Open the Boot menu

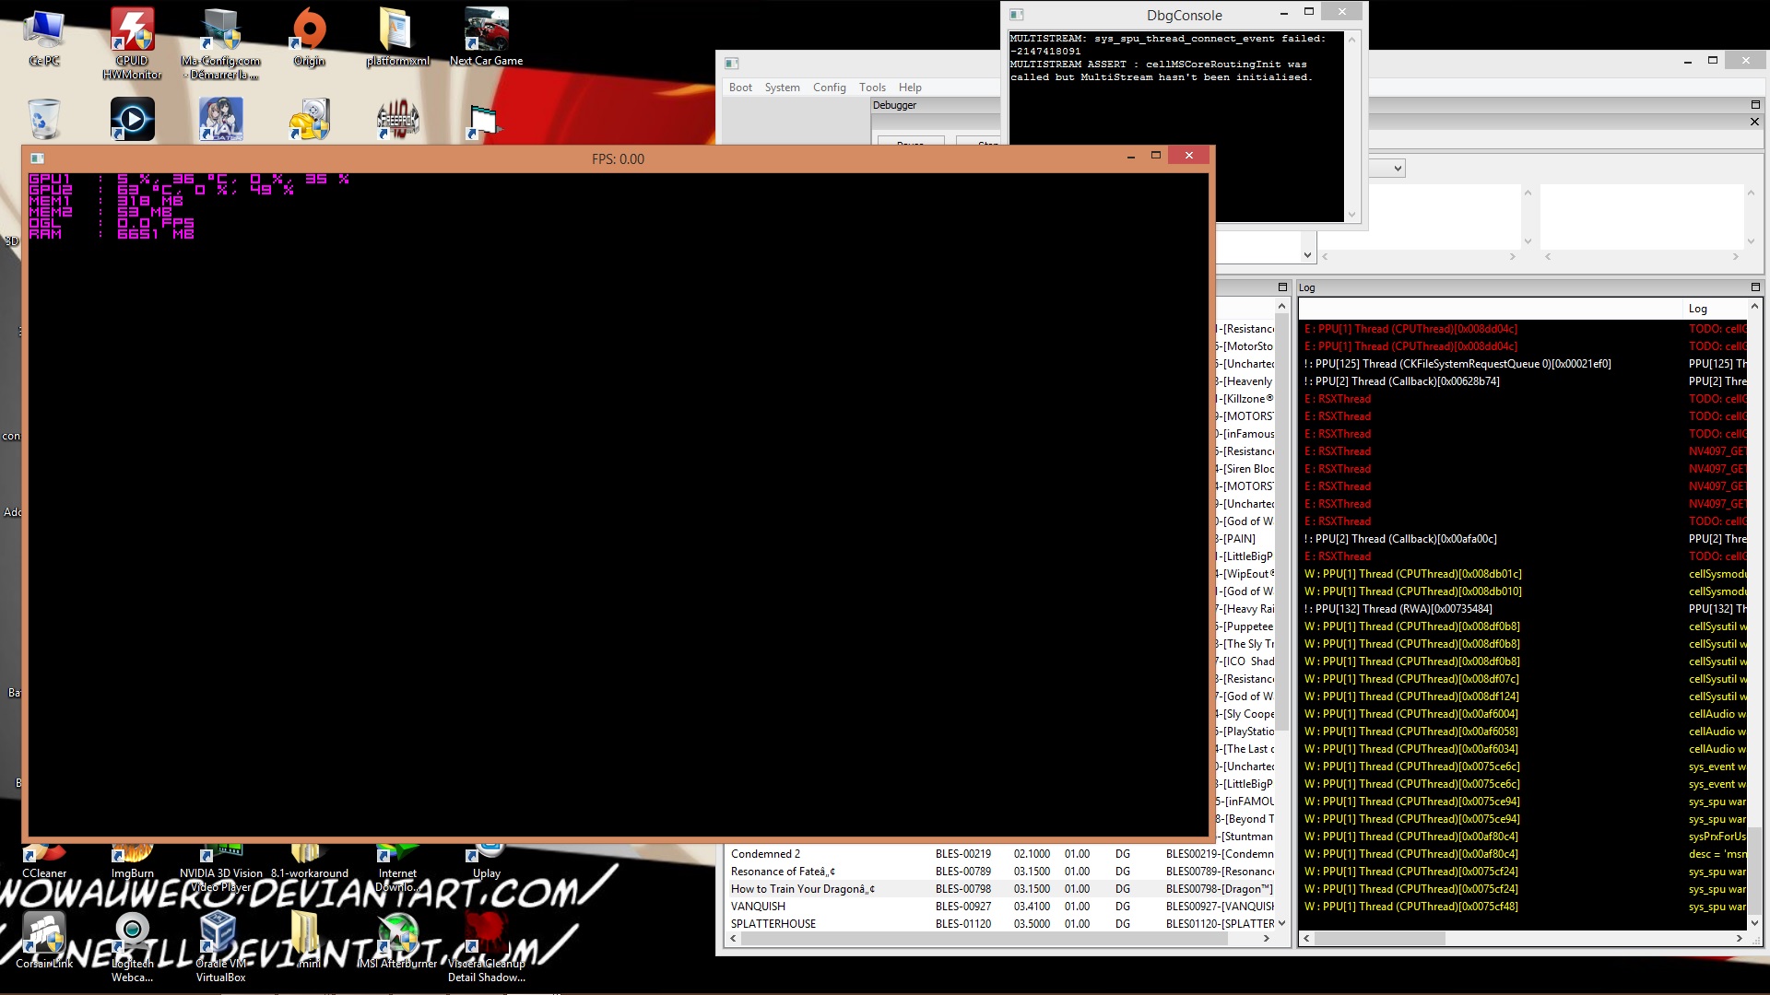coord(740,88)
